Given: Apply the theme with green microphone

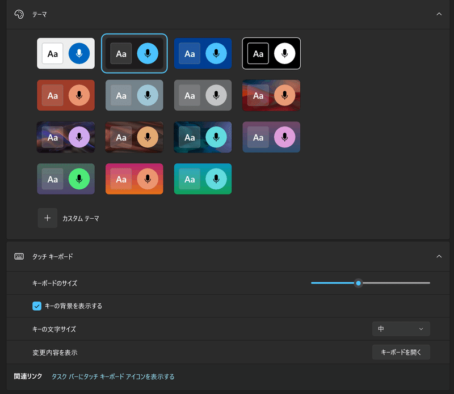Looking at the screenshot, I should (66, 179).
